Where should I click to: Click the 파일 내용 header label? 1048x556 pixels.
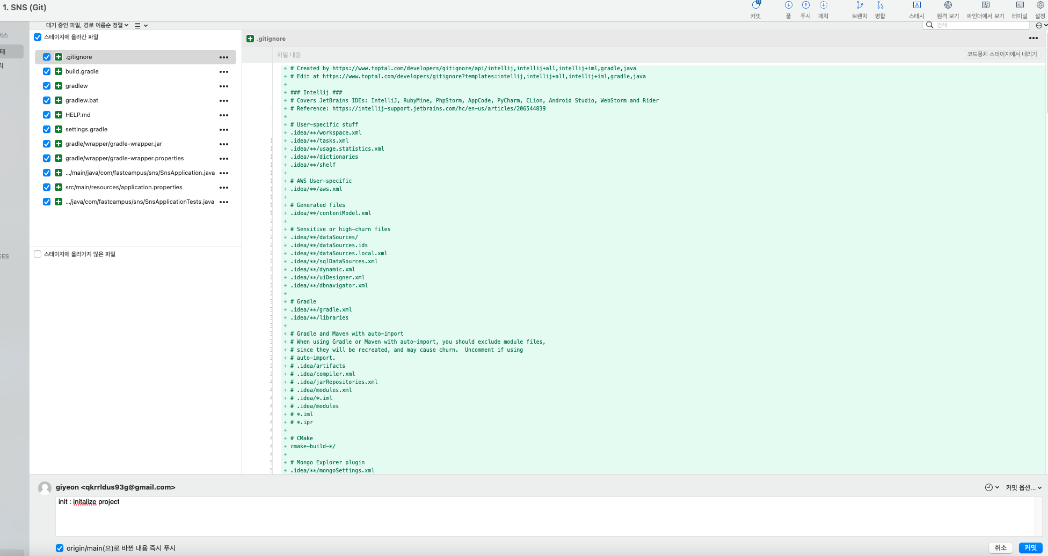(x=289, y=55)
